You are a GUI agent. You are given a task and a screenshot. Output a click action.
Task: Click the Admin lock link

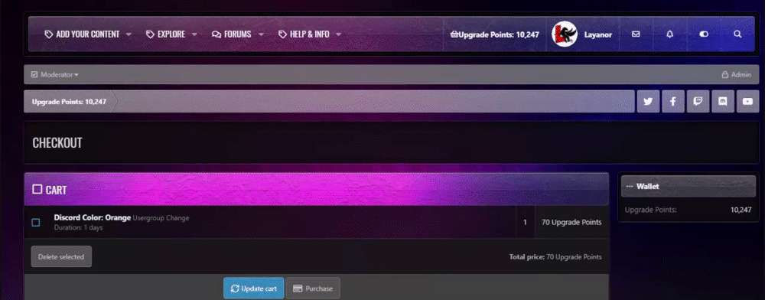click(737, 75)
